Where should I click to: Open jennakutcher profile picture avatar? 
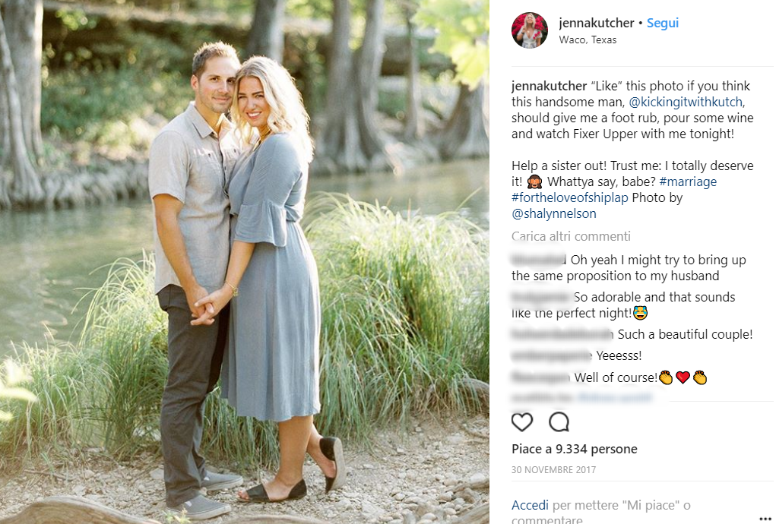[530, 30]
